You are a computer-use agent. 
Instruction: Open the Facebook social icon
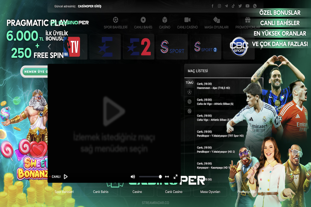coord(212,6)
